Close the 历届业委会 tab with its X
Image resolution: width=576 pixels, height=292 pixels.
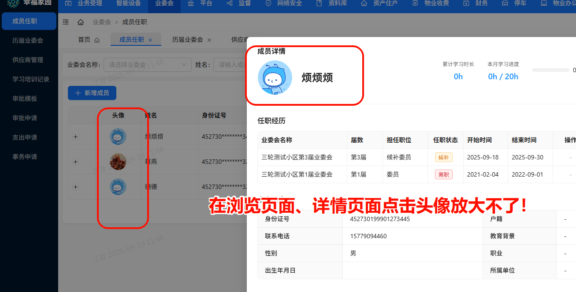tap(209, 40)
